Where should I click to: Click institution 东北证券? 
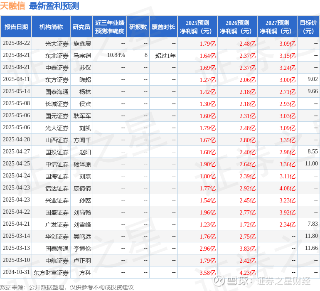[57, 56]
